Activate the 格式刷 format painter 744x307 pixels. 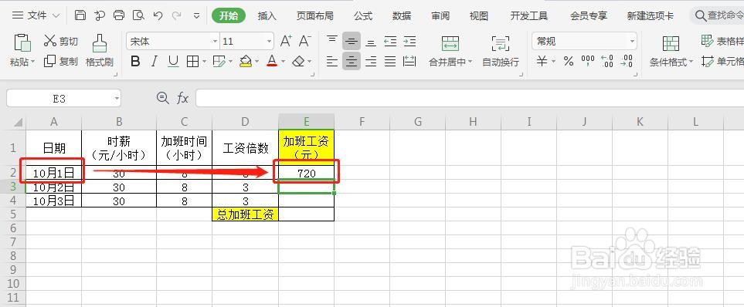pyautogui.click(x=99, y=50)
